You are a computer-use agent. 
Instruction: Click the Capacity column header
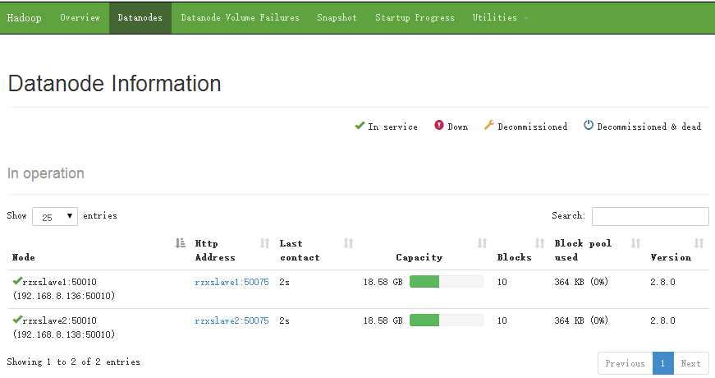click(419, 257)
